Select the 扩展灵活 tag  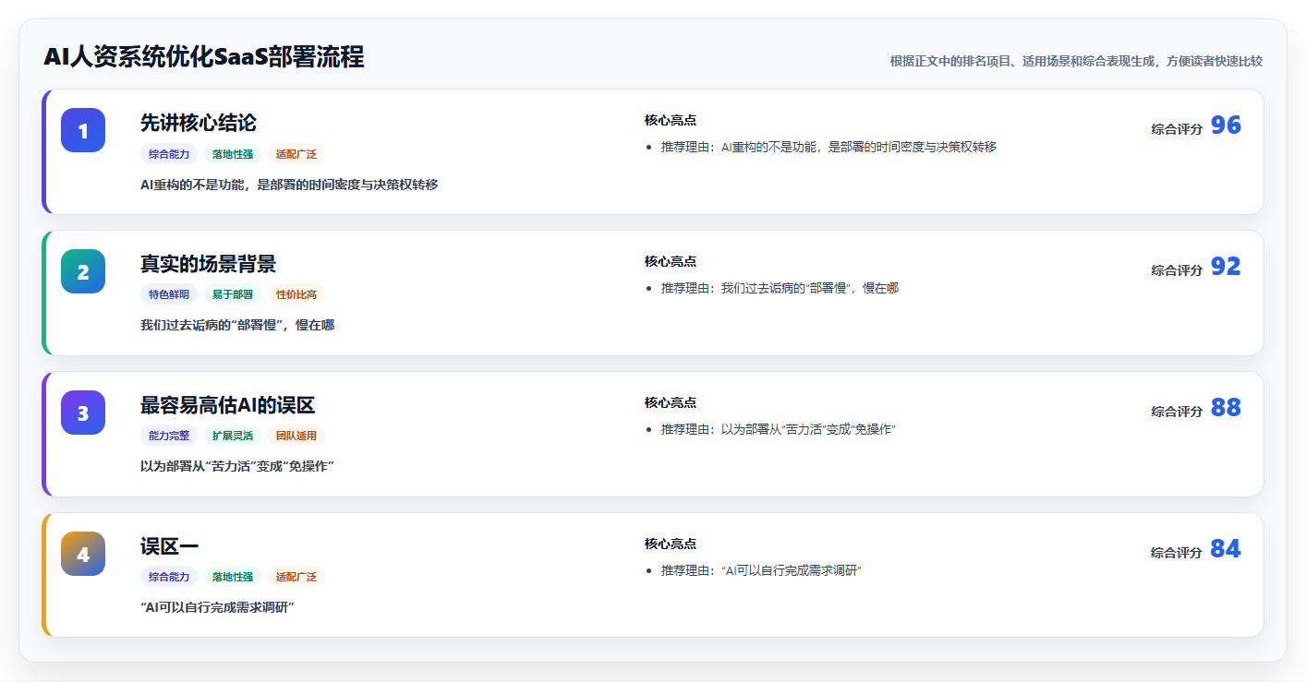pos(233,436)
